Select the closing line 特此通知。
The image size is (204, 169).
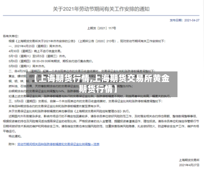coord(15,136)
